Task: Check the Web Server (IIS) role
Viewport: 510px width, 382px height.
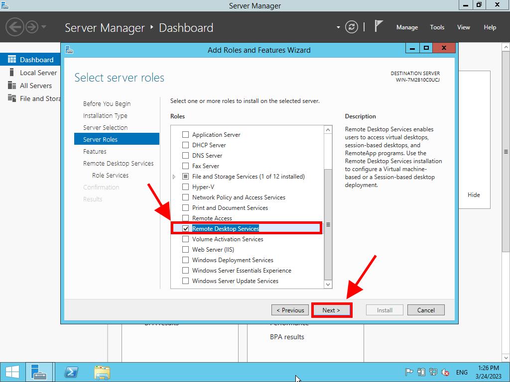Action: [x=185, y=250]
